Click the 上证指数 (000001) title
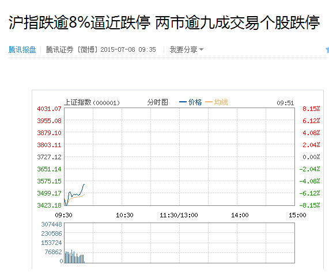329x272 pixels. click(92, 102)
